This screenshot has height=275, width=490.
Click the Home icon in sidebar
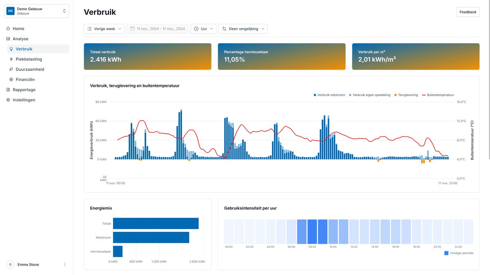[8, 29]
